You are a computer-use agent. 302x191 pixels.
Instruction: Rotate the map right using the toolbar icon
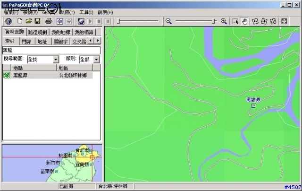[264, 21]
